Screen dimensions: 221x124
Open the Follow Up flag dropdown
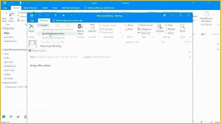click(x=144, y=33)
